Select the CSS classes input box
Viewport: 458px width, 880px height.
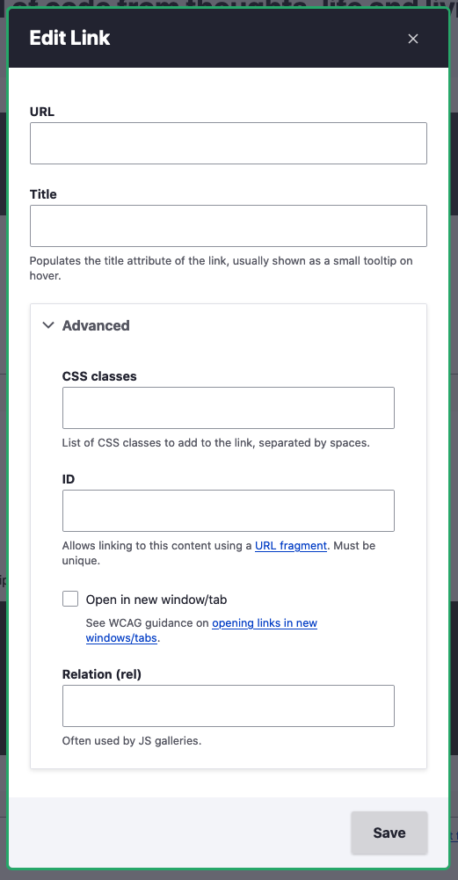coord(229,407)
